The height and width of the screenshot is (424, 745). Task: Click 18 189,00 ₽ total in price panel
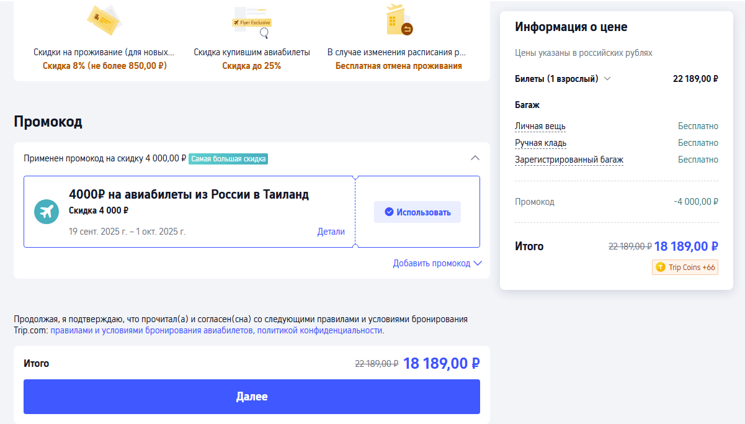pyautogui.click(x=686, y=246)
